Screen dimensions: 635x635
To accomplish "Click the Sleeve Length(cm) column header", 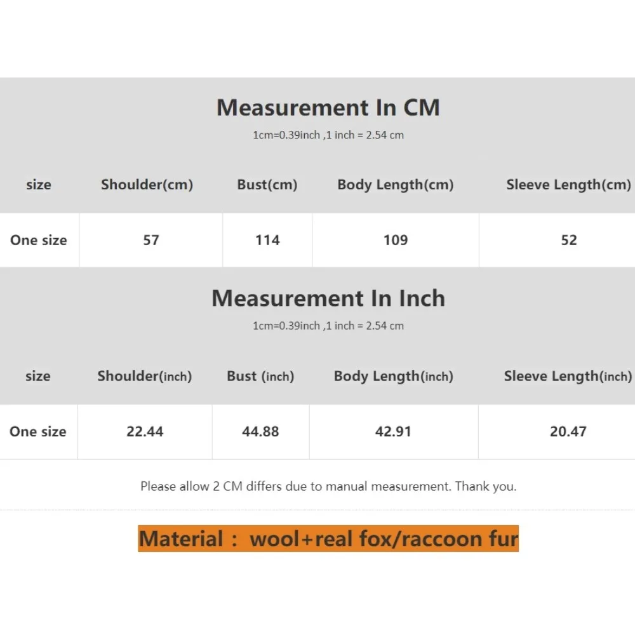I will click(x=568, y=185).
